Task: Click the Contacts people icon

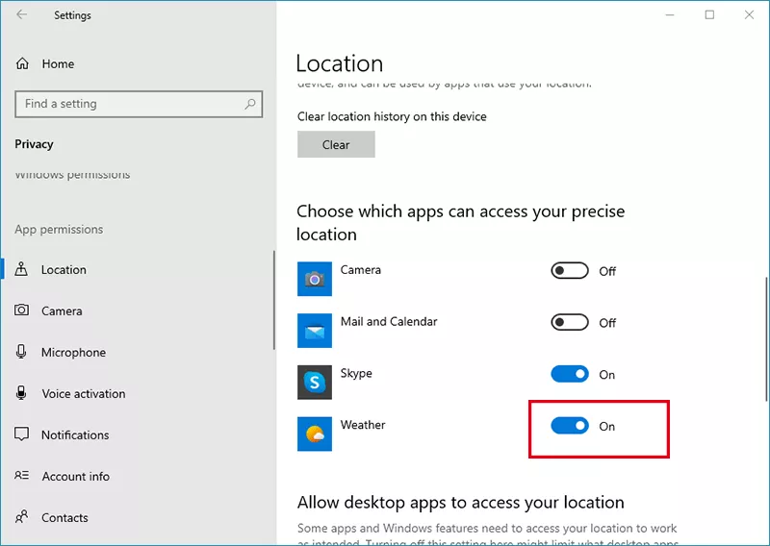Action: tap(21, 516)
